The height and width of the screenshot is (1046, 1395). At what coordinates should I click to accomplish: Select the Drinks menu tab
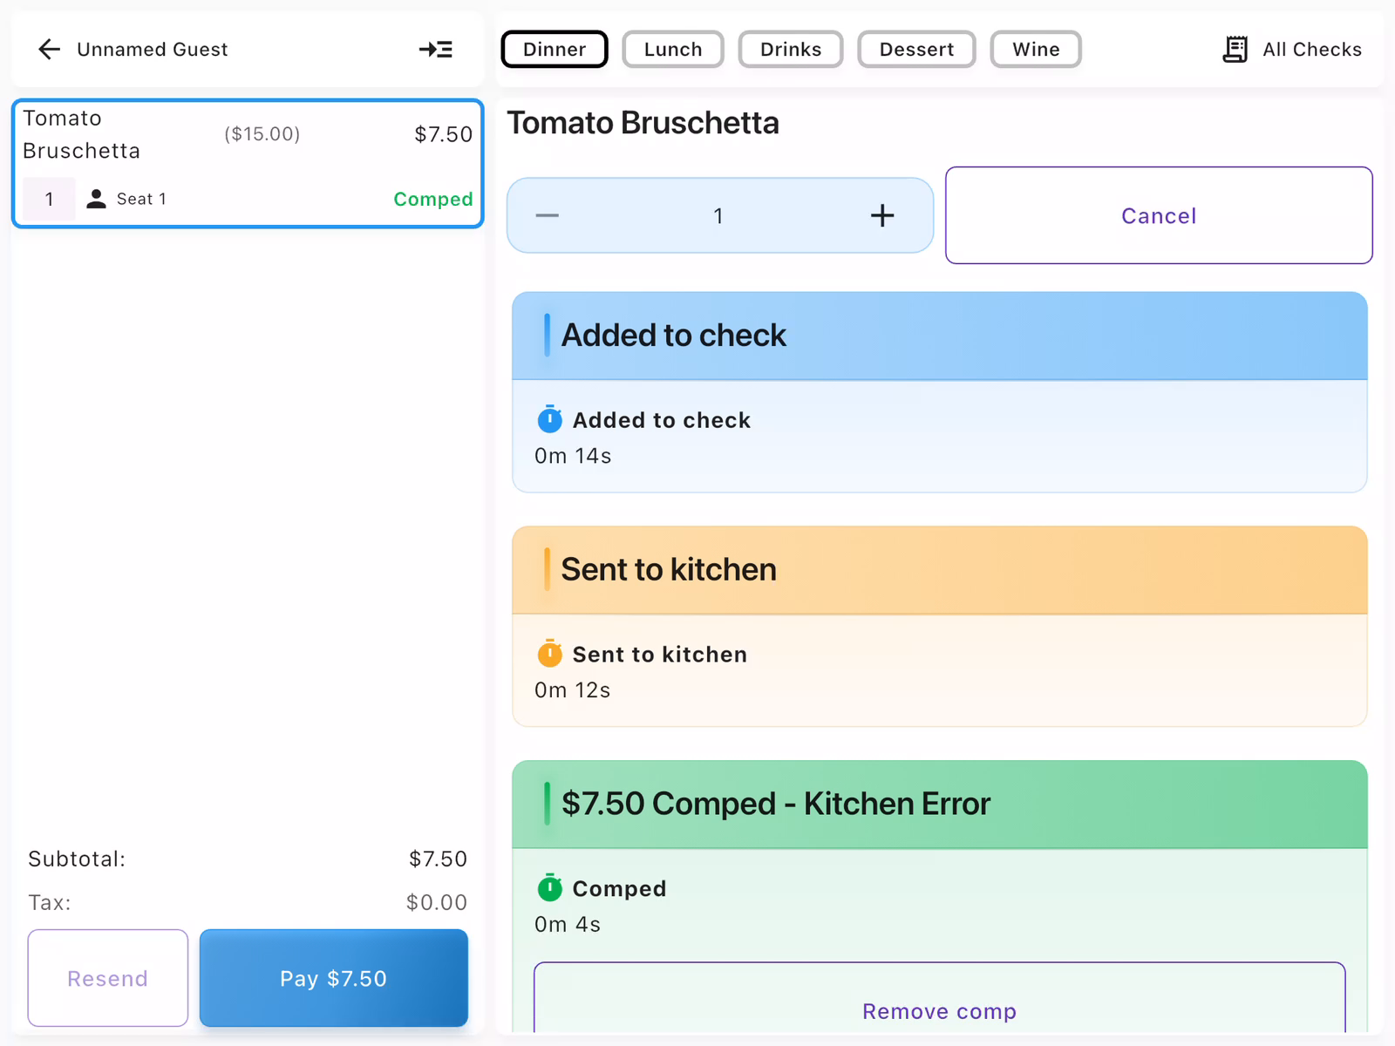pyautogui.click(x=790, y=50)
